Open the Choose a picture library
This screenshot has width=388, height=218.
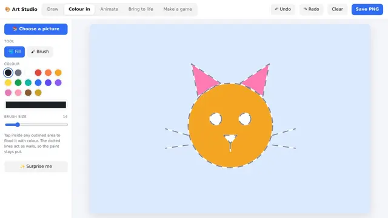[36, 29]
